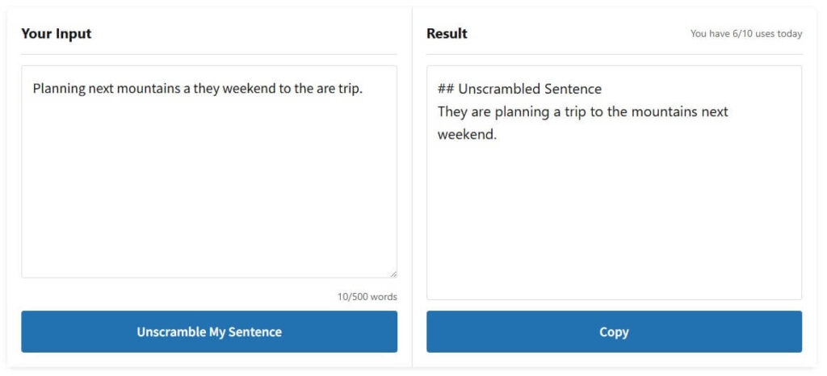
Task: Click the '## Unscrambled Sentence' line
Action: 519,89
